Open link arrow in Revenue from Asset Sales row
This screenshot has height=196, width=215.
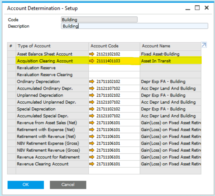(92, 123)
